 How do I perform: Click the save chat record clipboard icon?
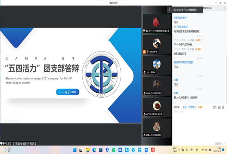pyautogui.click(x=219, y=107)
